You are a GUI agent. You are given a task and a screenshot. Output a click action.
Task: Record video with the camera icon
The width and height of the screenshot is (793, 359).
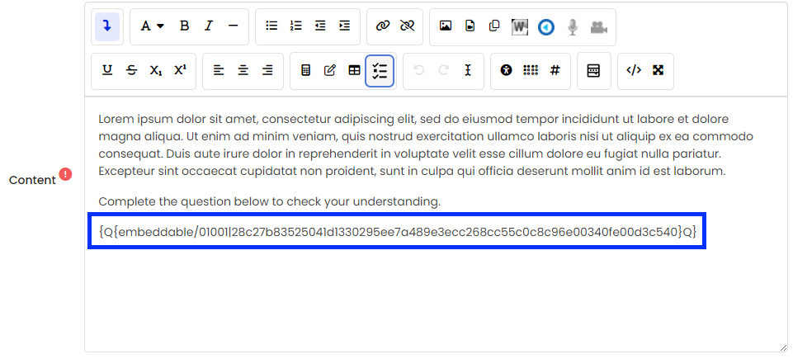(599, 26)
